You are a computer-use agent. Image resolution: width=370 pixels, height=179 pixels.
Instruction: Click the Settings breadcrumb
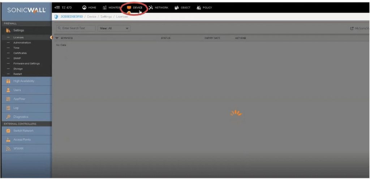106,17
